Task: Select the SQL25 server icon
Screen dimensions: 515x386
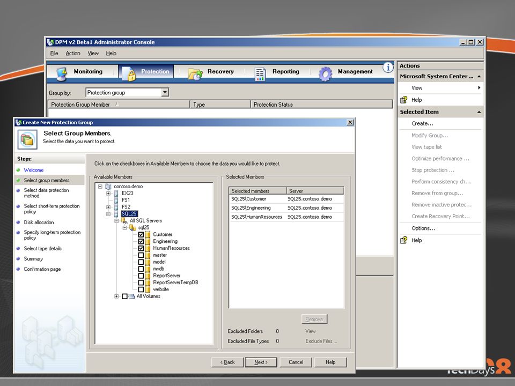Action: (116, 214)
